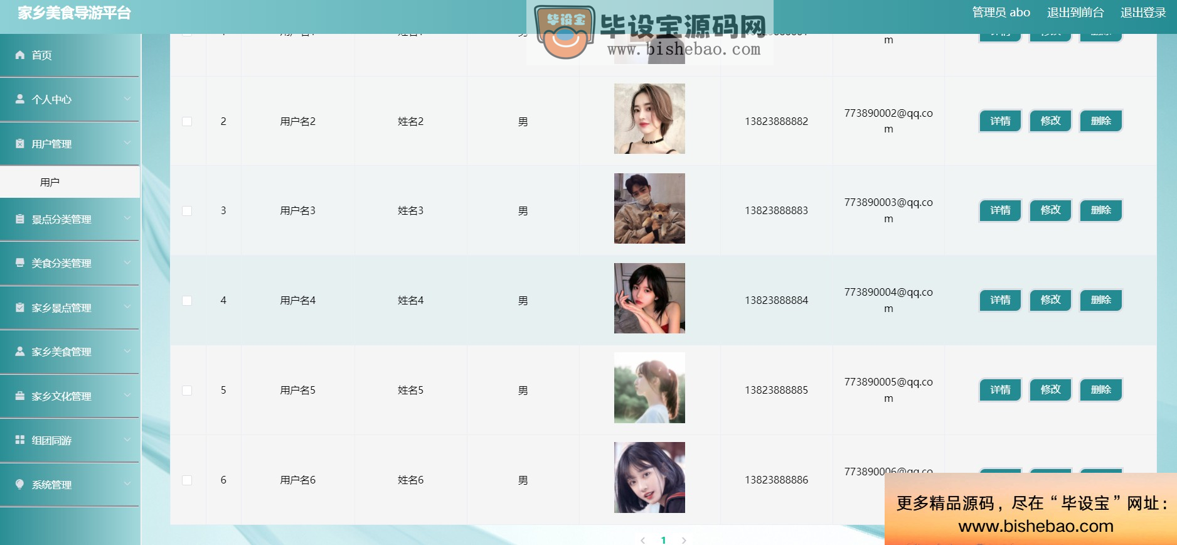
Task: Click 退出登录 in the top bar
Action: click(x=1143, y=13)
